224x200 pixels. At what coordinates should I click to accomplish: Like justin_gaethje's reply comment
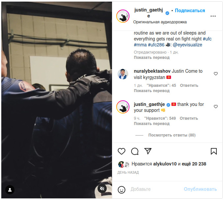pos(216,107)
